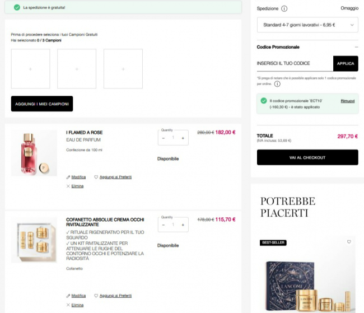Increase quantity of I Flamed A Rose

click(183, 138)
